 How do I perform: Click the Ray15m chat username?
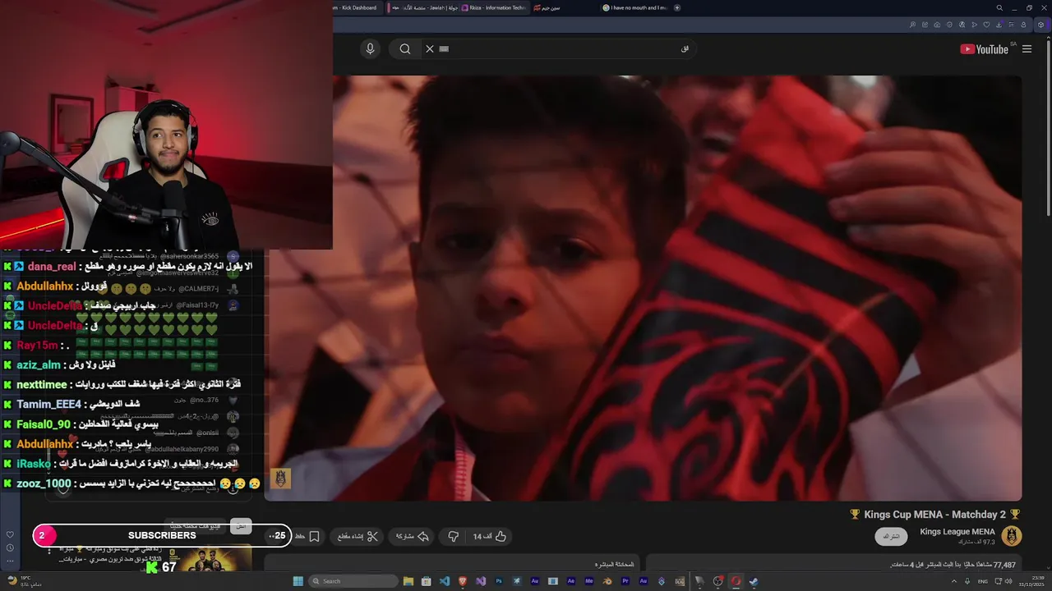(x=37, y=346)
